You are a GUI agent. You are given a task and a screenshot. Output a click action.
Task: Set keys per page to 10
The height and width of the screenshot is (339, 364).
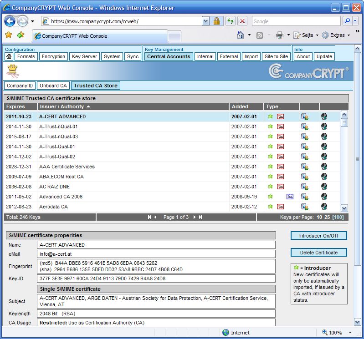319,217
